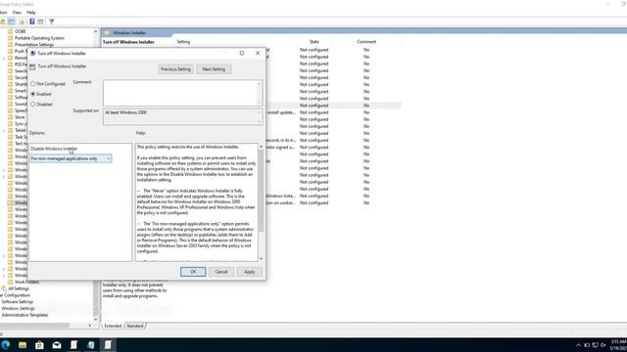Click the Export List toolbar icon
This screenshot has width=627, height=352.
[22, 22]
